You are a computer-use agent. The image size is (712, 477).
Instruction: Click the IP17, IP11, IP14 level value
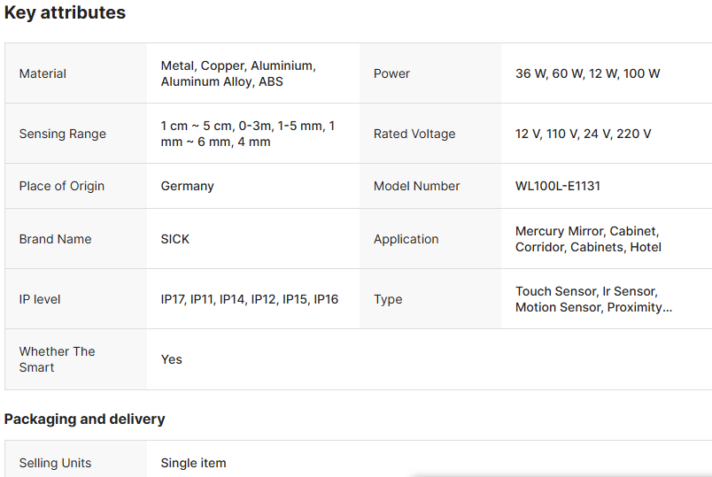click(x=249, y=299)
